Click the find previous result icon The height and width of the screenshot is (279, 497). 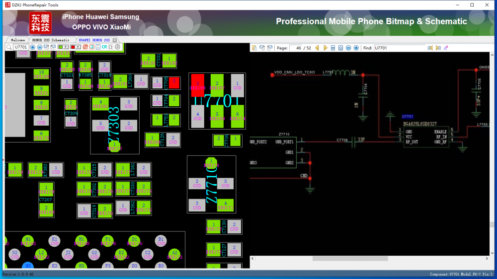tap(430, 48)
